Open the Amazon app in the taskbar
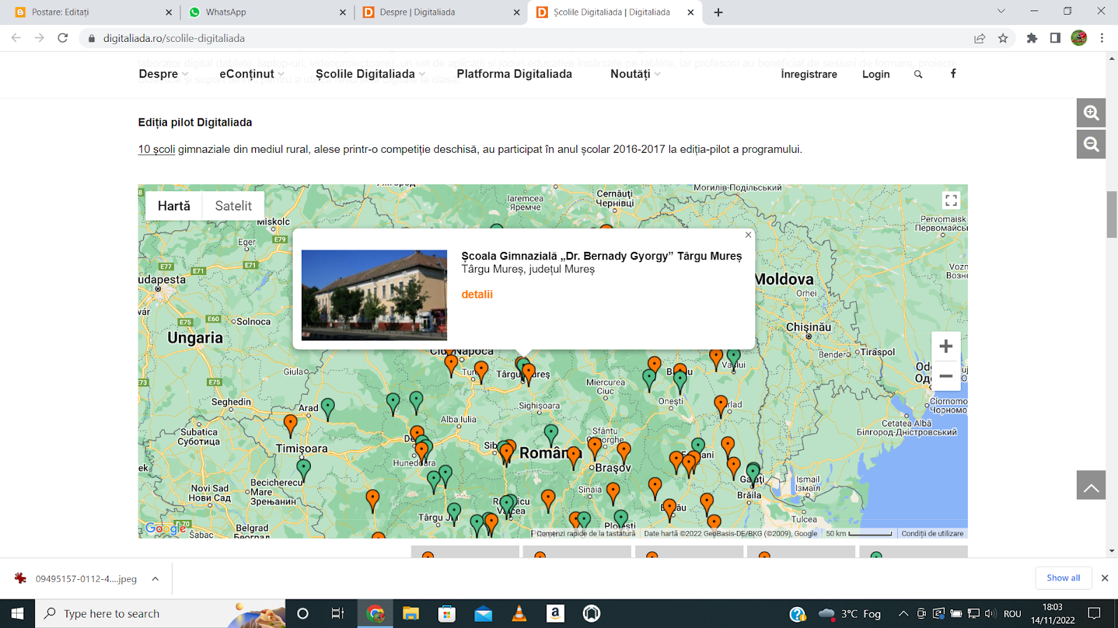The width and height of the screenshot is (1118, 628). point(556,613)
